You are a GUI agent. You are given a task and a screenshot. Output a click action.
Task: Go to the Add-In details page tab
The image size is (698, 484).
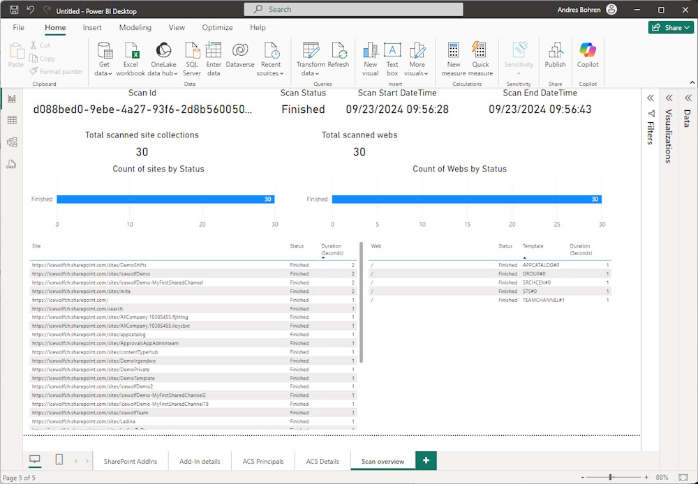[x=200, y=461]
